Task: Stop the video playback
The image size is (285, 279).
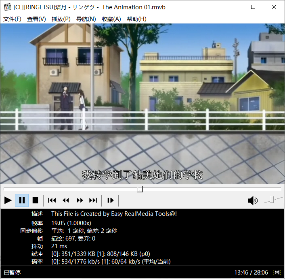Action: pyautogui.click(x=35, y=200)
